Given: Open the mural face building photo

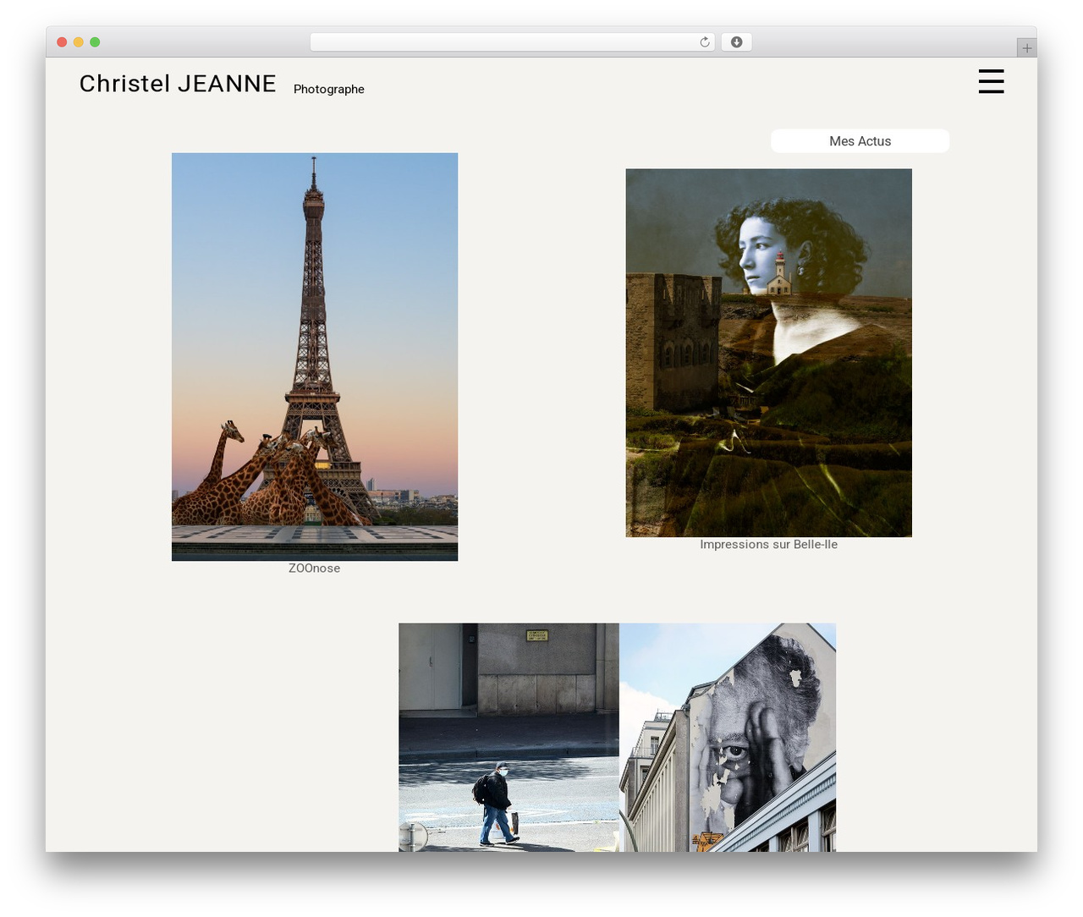Looking at the screenshot, I should tap(728, 738).
